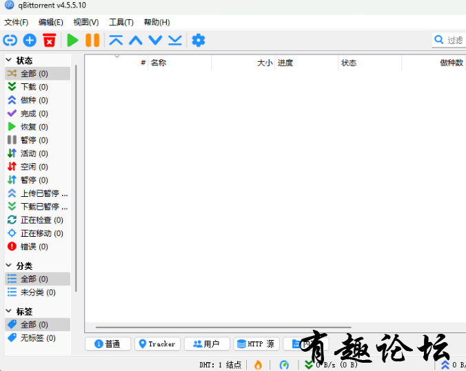This screenshot has width=466, height=371.
Task: Switch to the HTTP 源 tab
Action: pyautogui.click(x=256, y=344)
